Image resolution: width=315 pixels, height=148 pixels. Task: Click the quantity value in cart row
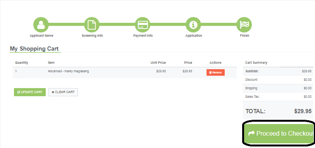click(x=16, y=71)
